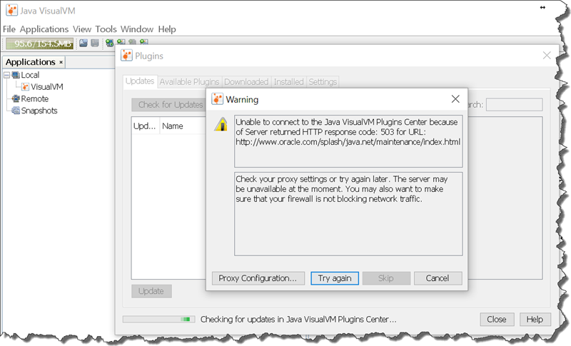Screen dimensions: 571x346
Task: Click the Warning dialog title icon
Action: pyautogui.click(x=218, y=99)
